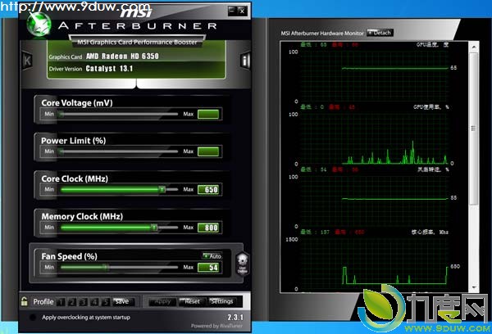Viewport: 492px width, 334px height.
Task: Click the Core Voltage slider track
Action: (x=119, y=114)
